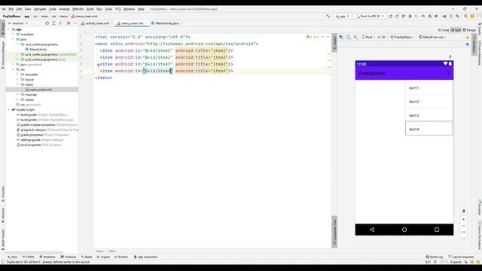Screen dimensions: 482x271
Task: Click the closing menu tag in editor
Action: coord(104,78)
